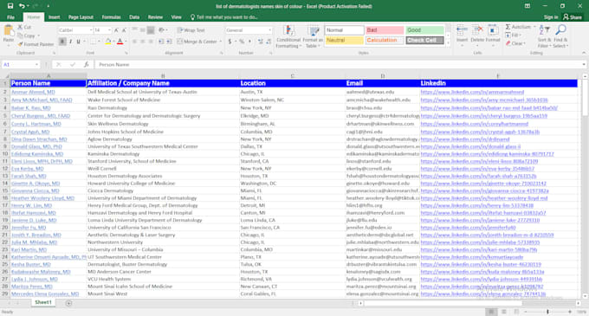
Task: Toggle Bold formatting
Action: 62,42
